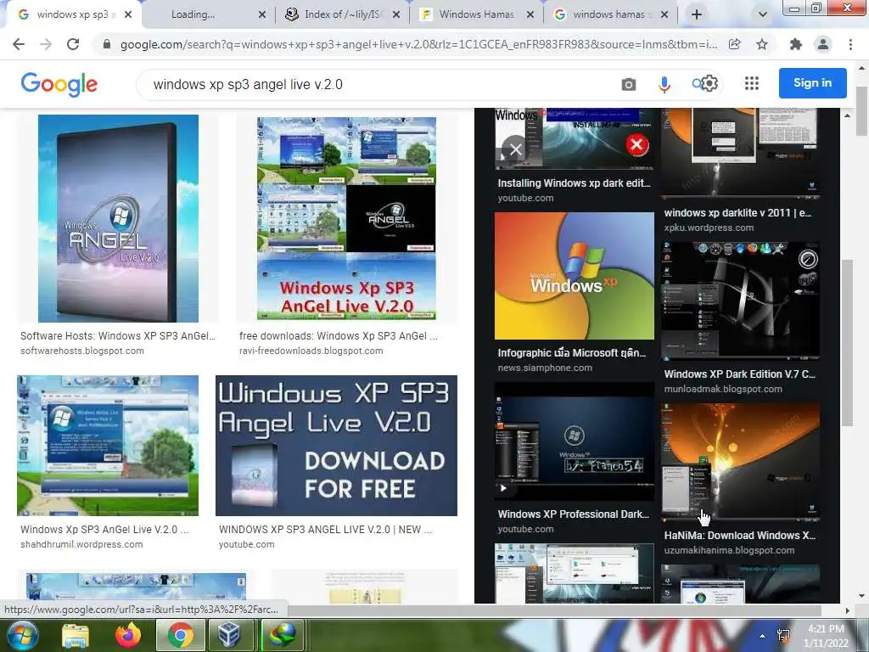Open 'Infographic' news.siamphone.com link
Viewport: 869px width, 652px height.
point(572,352)
